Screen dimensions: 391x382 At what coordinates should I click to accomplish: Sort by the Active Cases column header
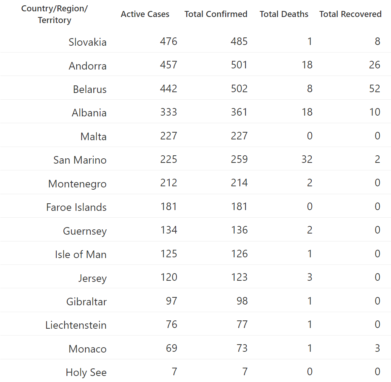[x=145, y=14]
